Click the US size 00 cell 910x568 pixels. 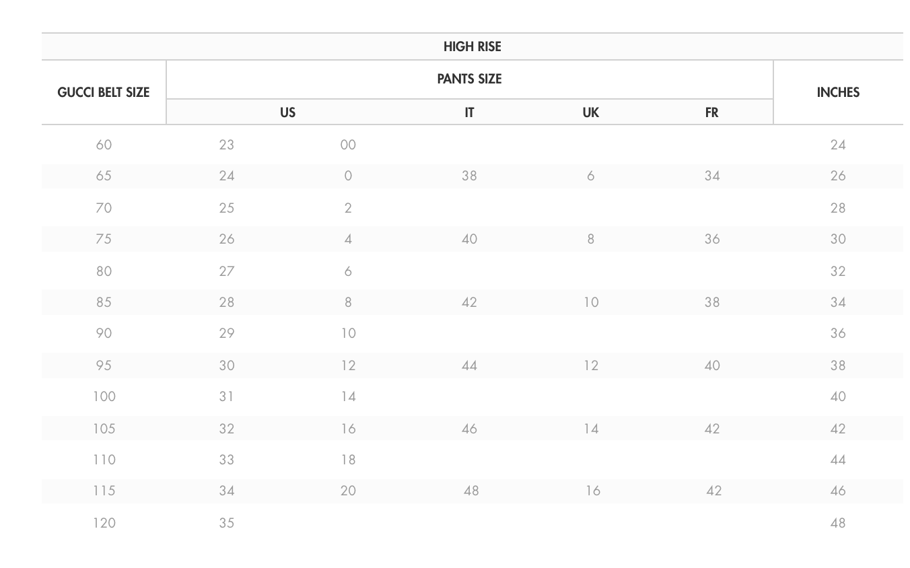[x=348, y=145]
